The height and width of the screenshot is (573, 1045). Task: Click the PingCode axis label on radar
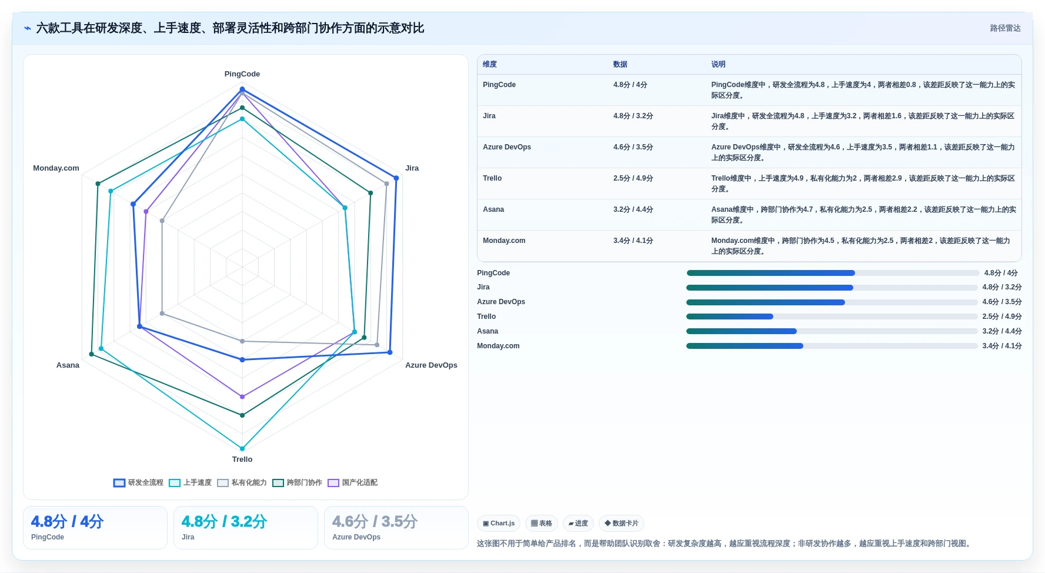pyautogui.click(x=242, y=74)
